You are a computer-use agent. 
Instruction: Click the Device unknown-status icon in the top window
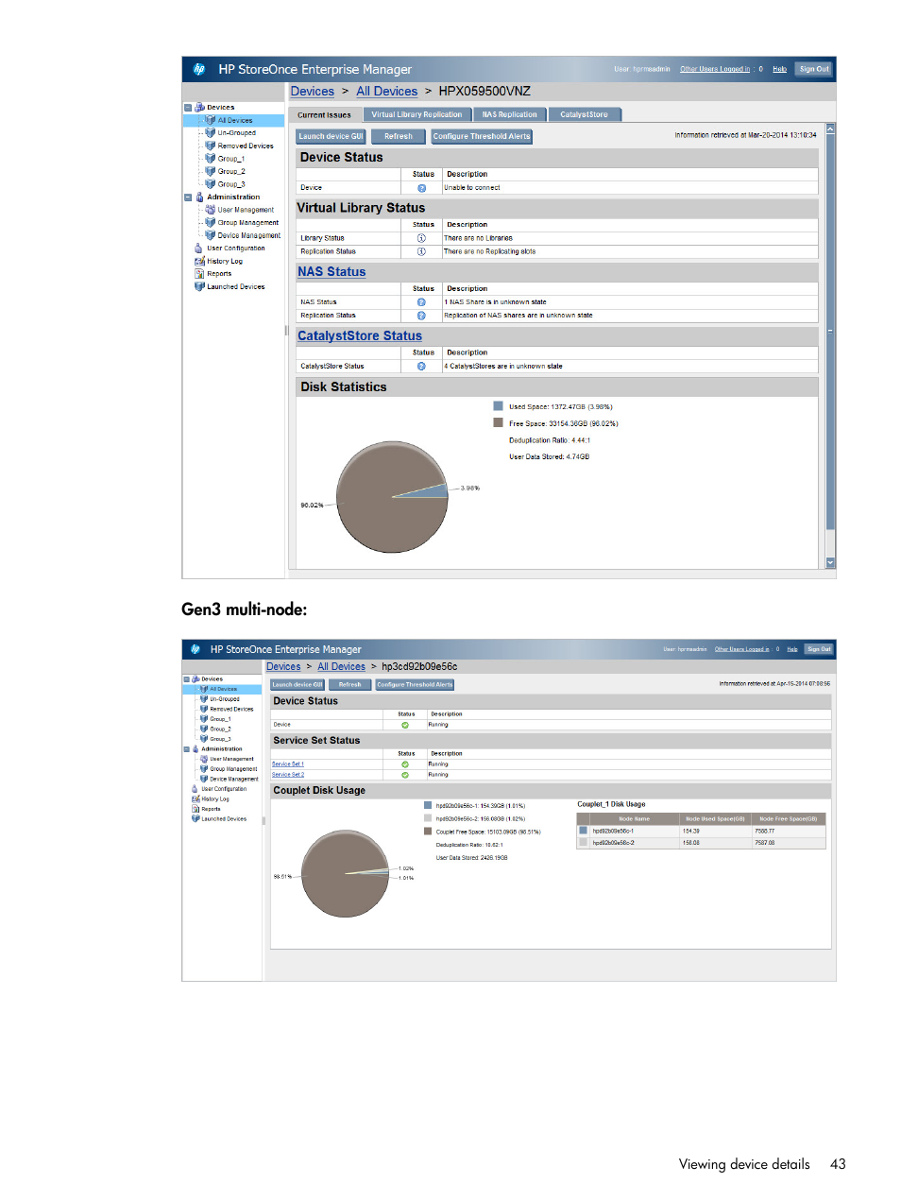(x=422, y=188)
